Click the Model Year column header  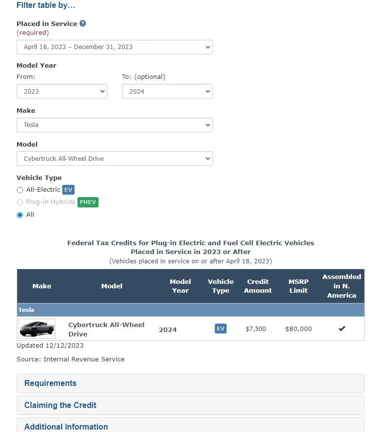click(180, 286)
